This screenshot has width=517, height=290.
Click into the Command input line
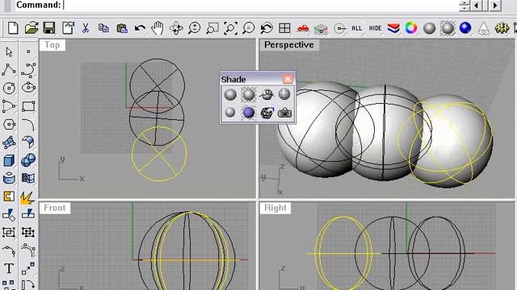[x=260, y=5]
